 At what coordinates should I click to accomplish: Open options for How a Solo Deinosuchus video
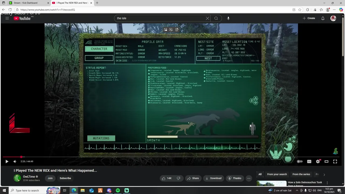click(x=327, y=183)
